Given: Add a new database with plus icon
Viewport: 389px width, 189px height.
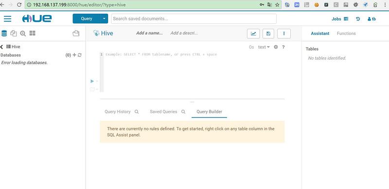Looking at the screenshot, I should [74, 55].
